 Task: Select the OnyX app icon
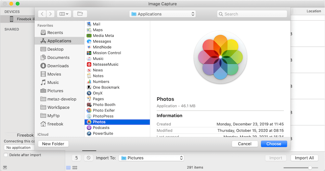pos(89,93)
